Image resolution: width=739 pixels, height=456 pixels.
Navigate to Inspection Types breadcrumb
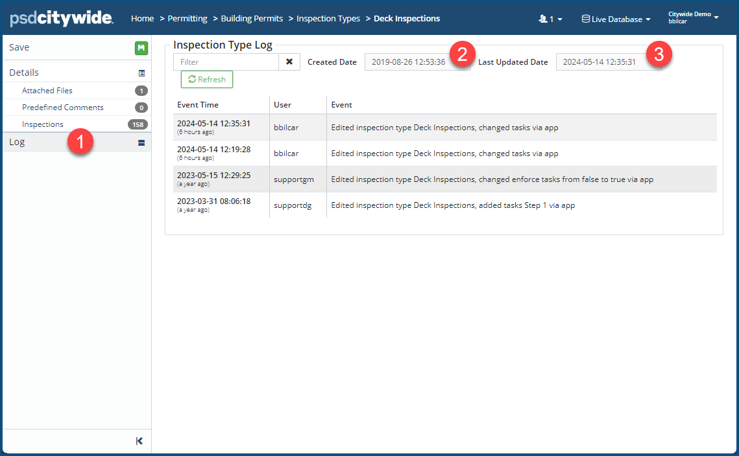pyautogui.click(x=328, y=18)
